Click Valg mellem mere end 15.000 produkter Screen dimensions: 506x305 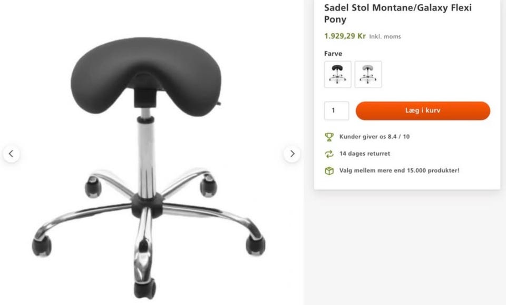[399, 170]
